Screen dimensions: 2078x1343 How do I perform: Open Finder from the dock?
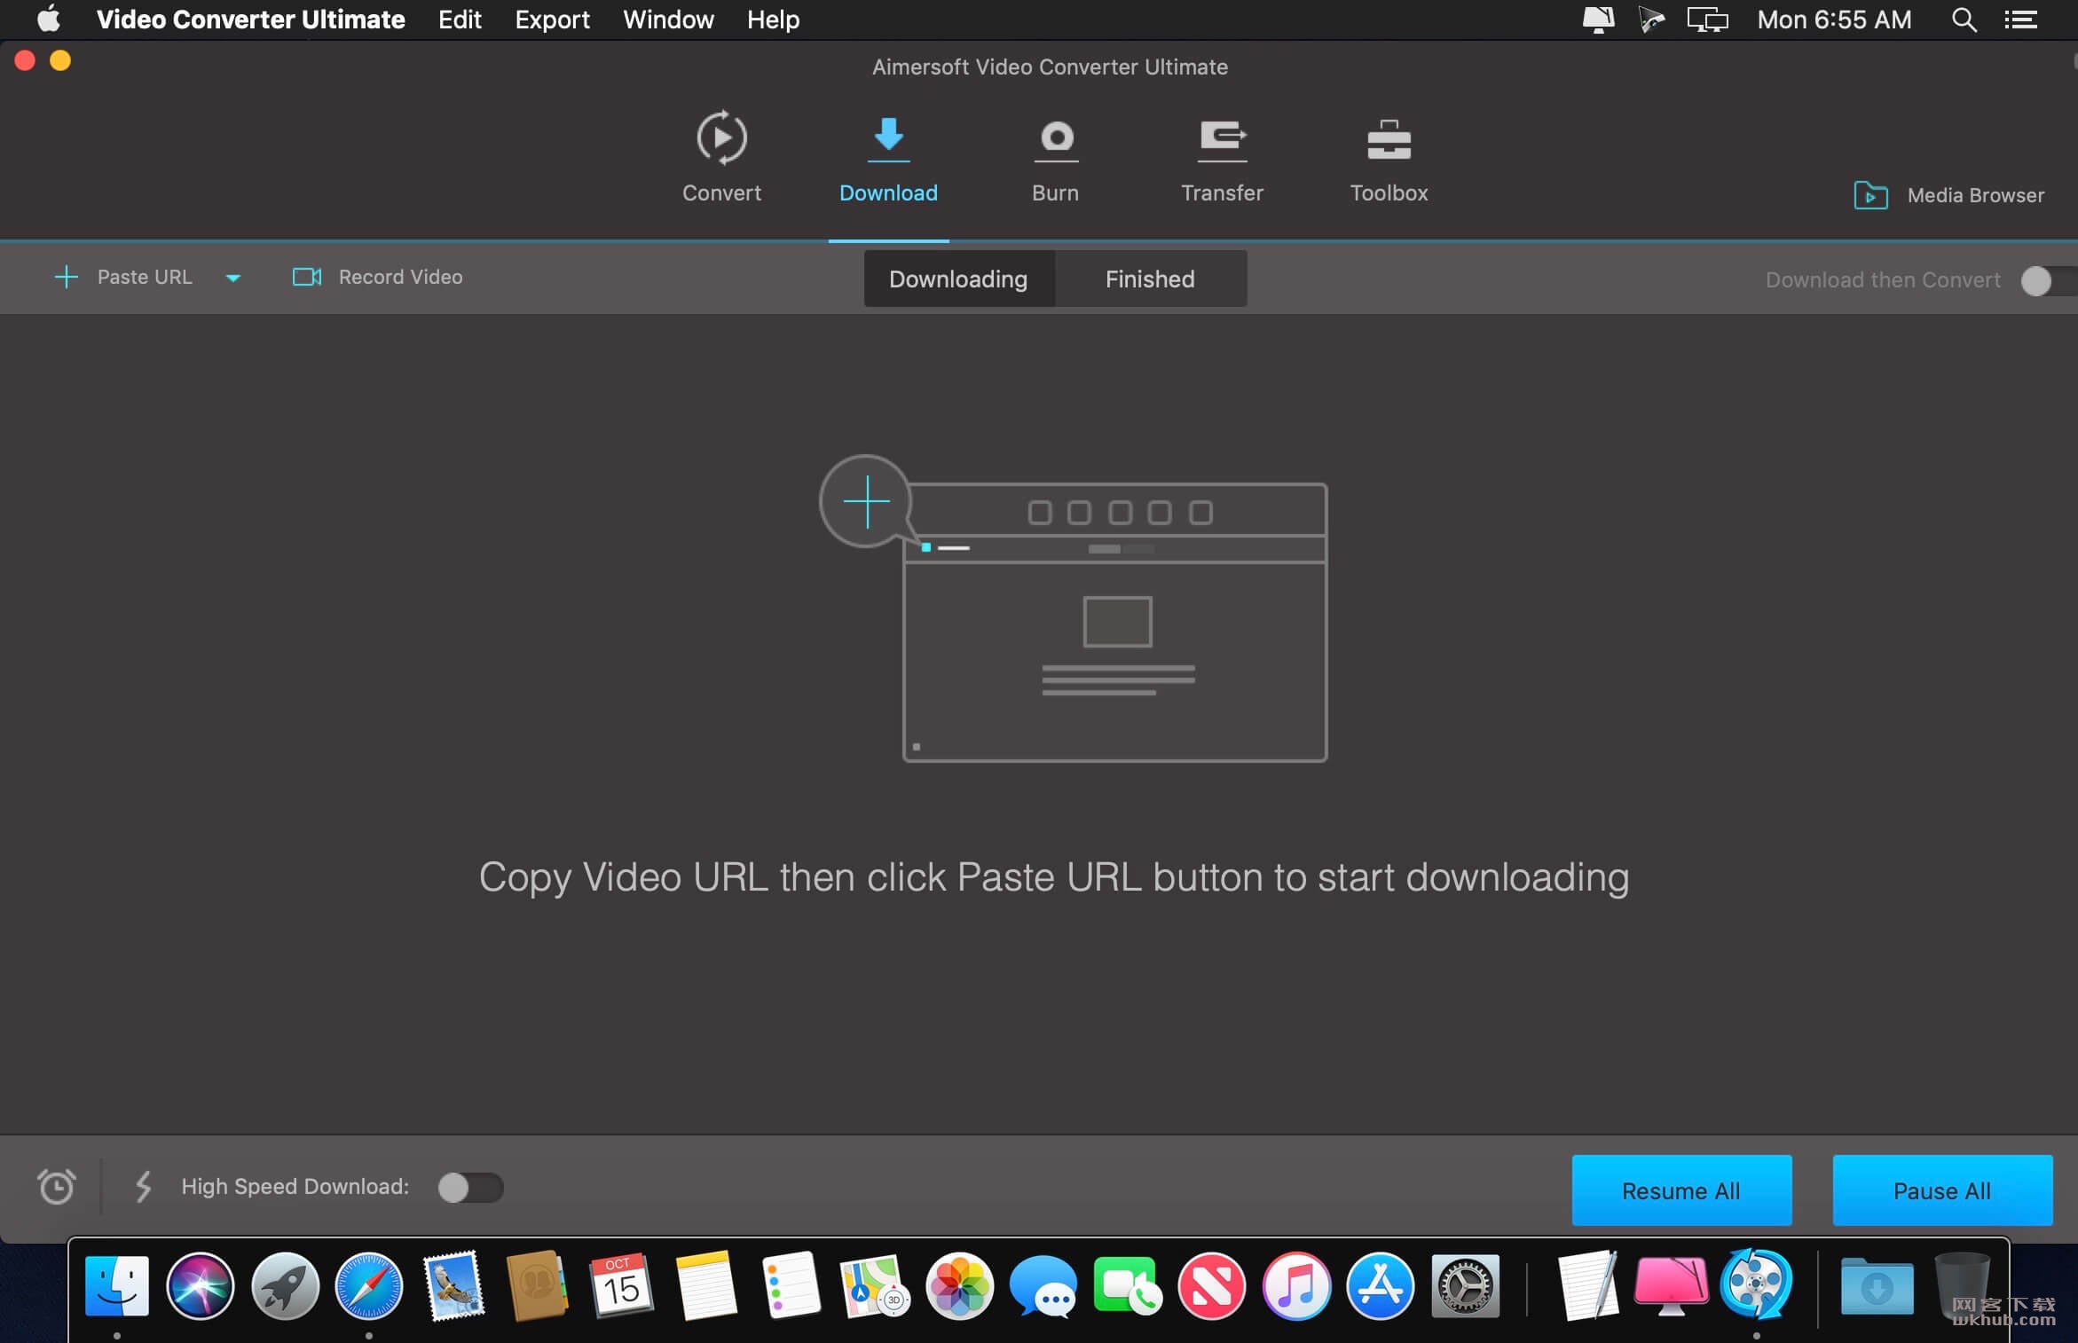pos(117,1285)
